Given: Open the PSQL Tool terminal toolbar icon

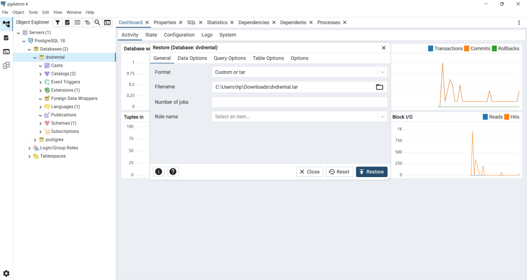Looking at the screenshot, I should click(107, 23).
